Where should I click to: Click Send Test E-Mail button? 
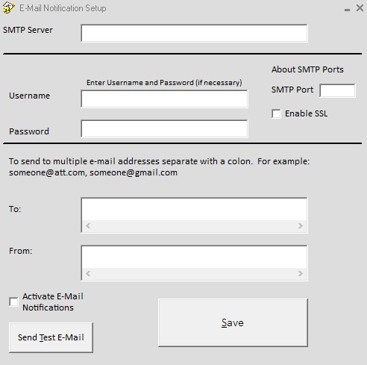pos(51,337)
